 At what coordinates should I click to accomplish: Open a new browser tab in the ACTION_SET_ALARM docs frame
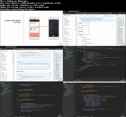coord(80,11)
